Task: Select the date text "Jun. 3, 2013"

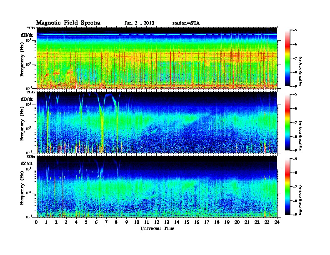Action: point(139,23)
